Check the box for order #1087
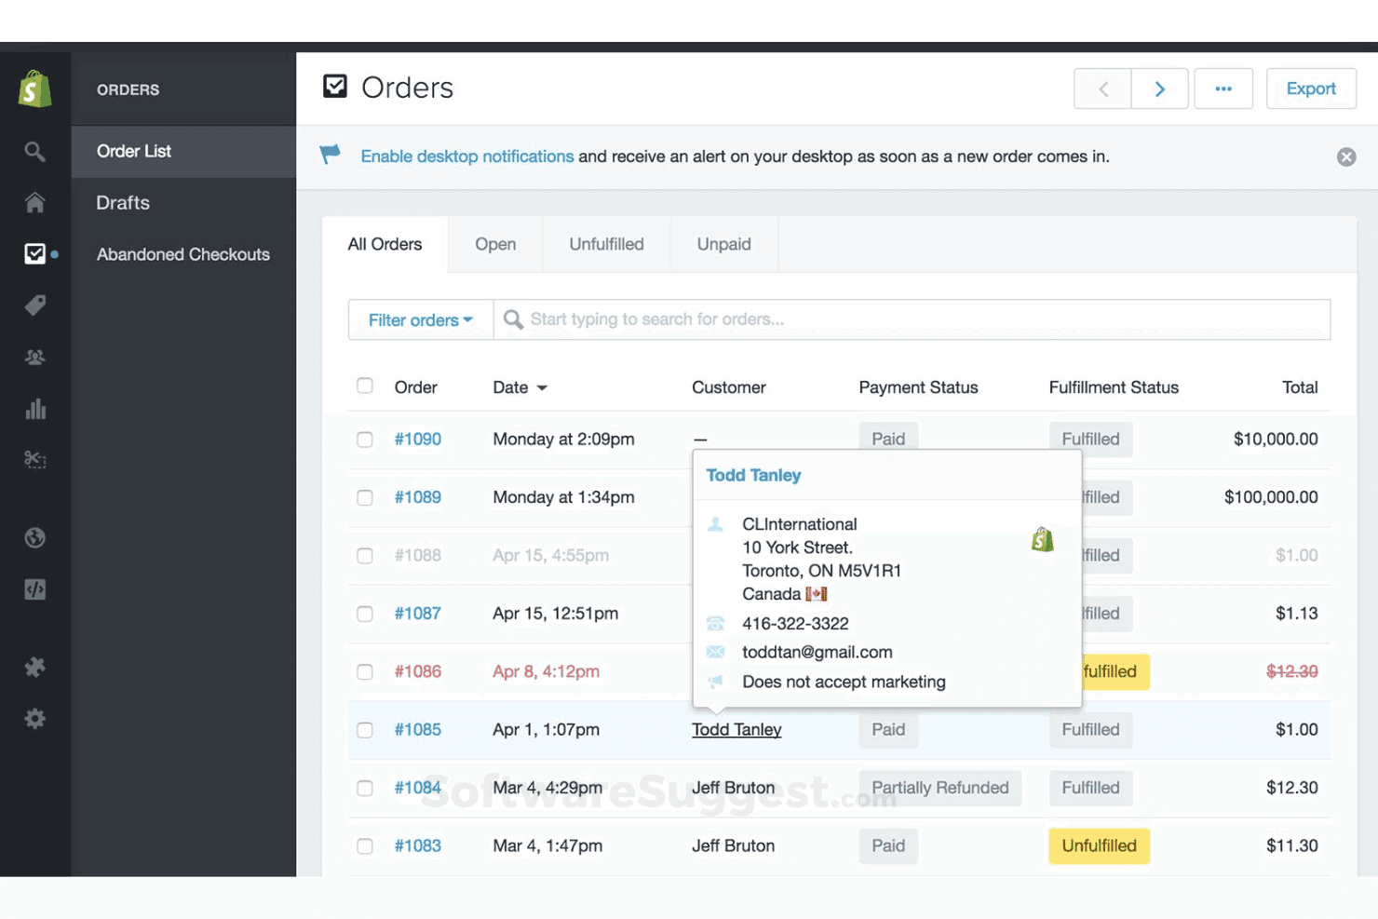This screenshot has width=1378, height=919. click(365, 614)
